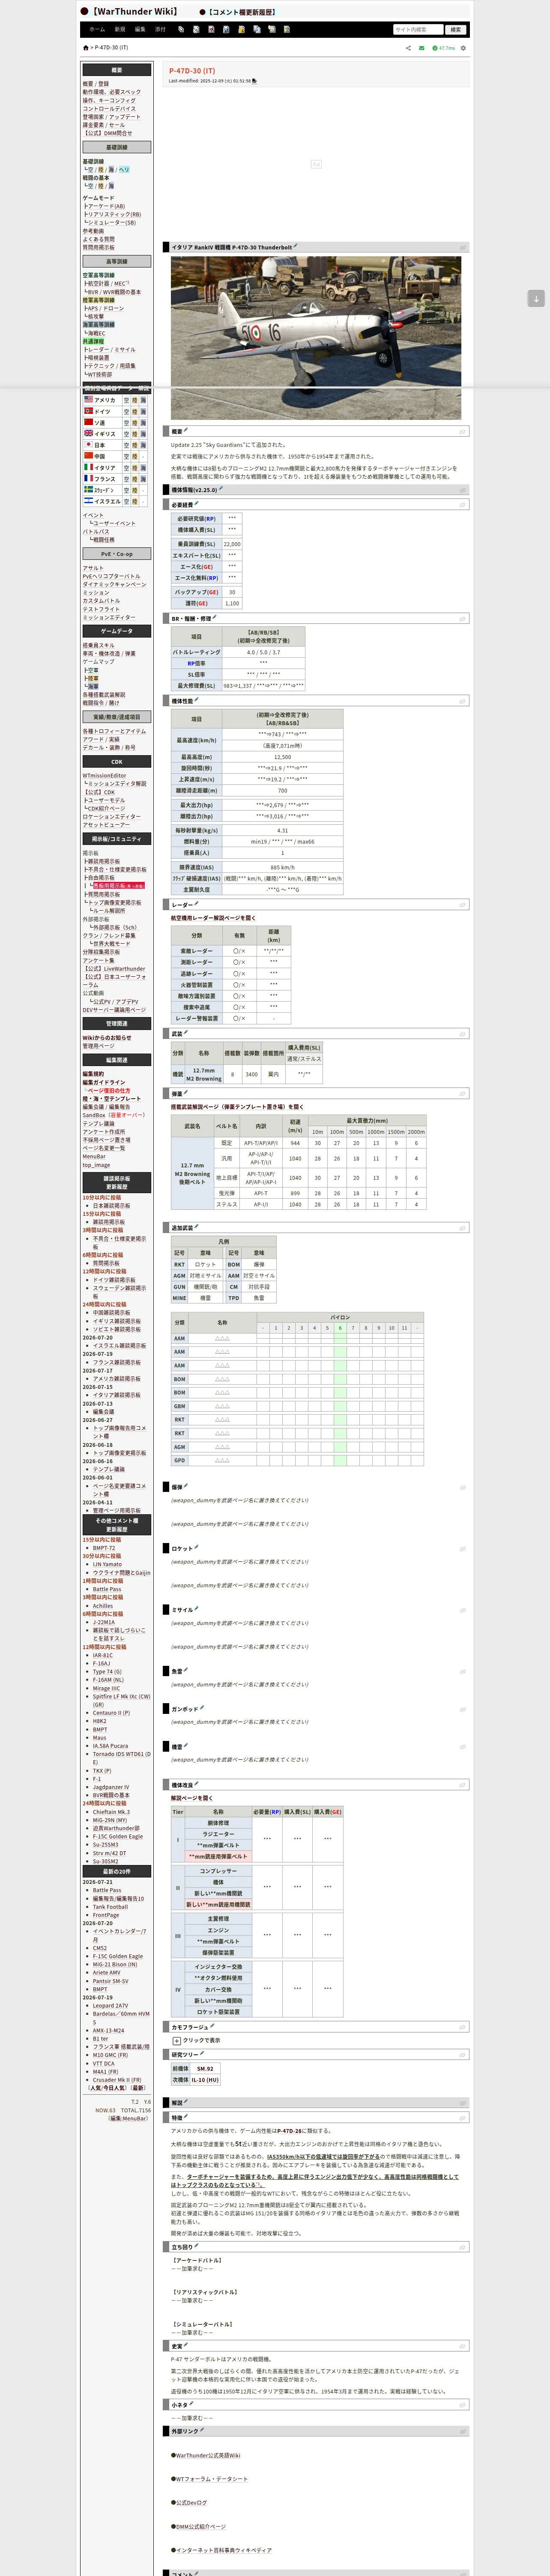Click the Swedish flag icon in the sidebar
The height and width of the screenshot is (2576, 550).
click(x=88, y=490)
